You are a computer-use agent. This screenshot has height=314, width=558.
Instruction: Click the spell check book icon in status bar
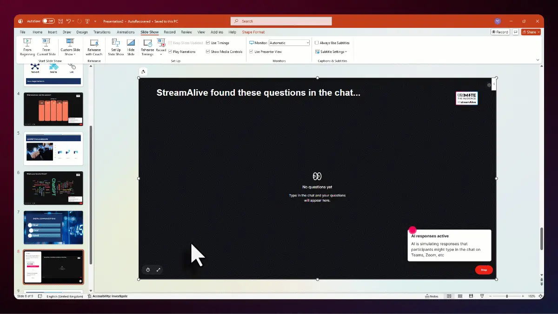click(x=40, y=296)
